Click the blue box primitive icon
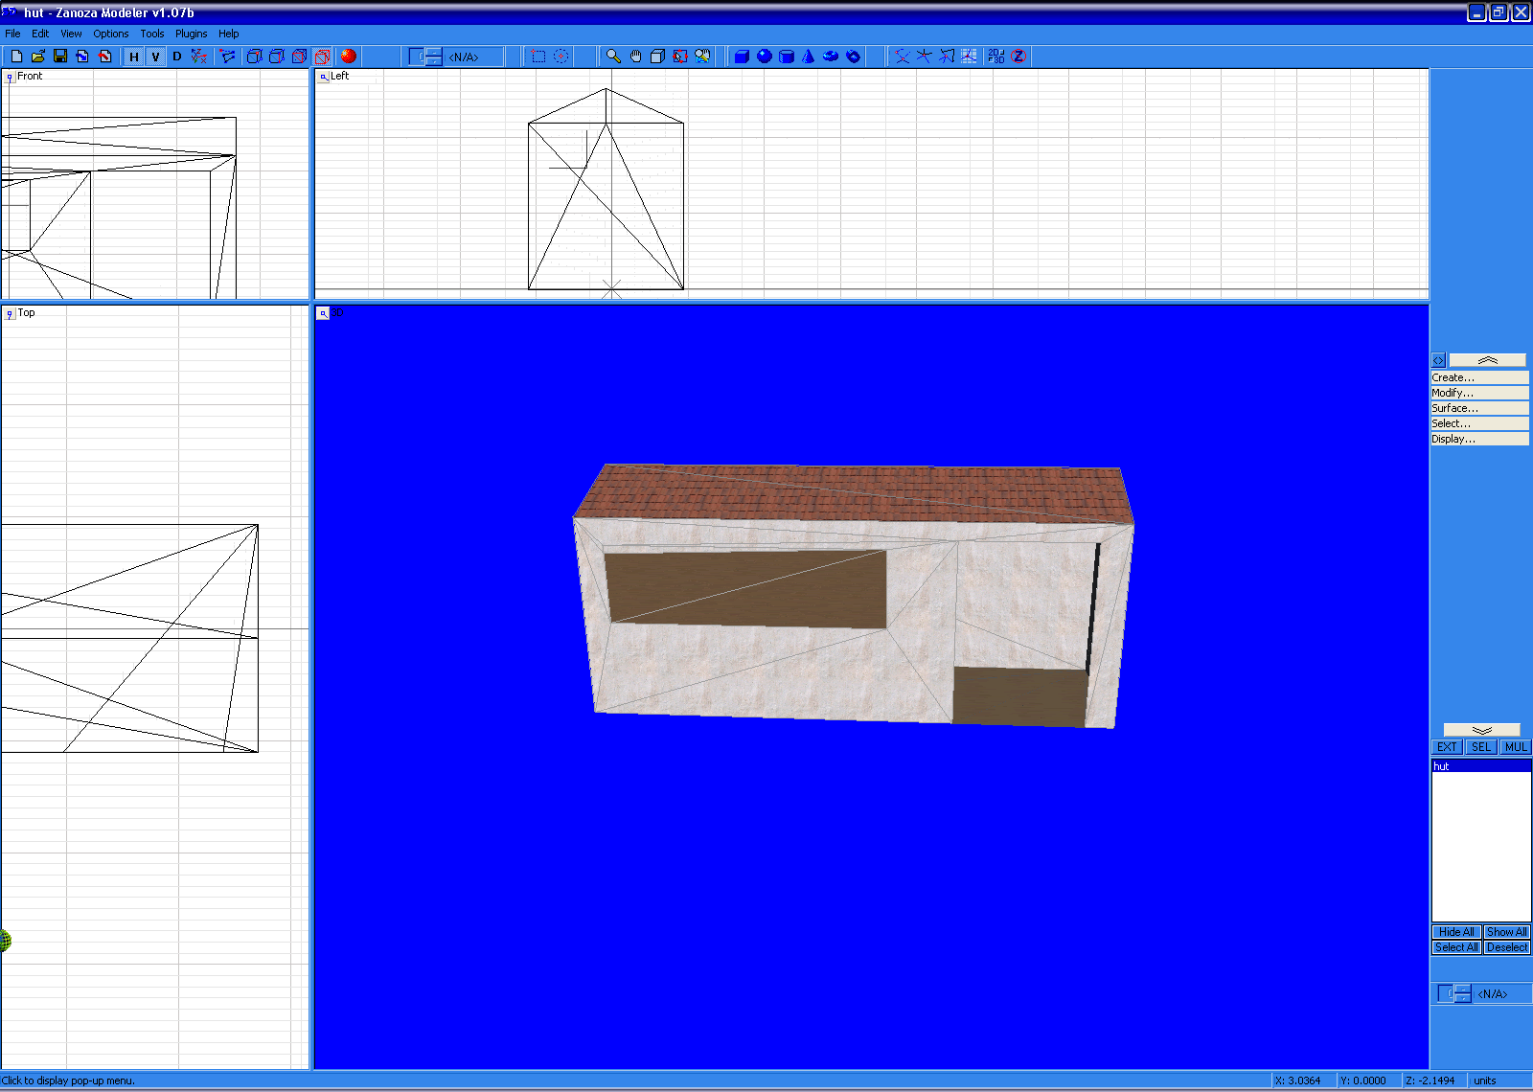Screen dimensions: 1533x1092 [742, 57]
